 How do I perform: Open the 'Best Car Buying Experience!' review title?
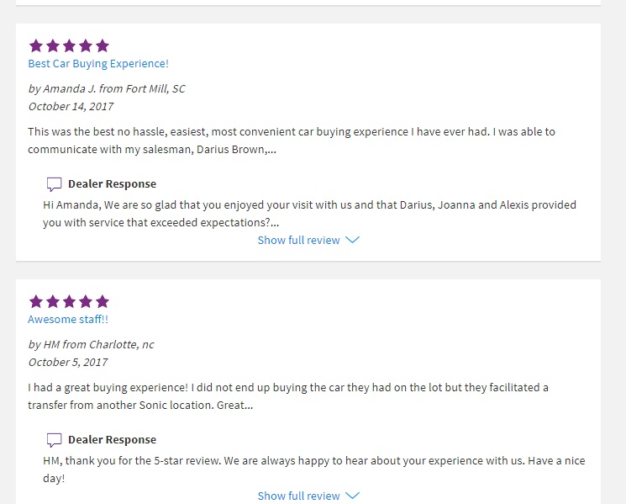click(98, 64)
